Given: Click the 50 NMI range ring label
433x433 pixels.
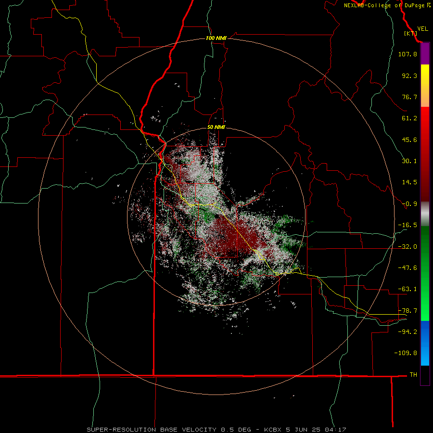Looking at the screenshot, I should click(x=216, y=127).
